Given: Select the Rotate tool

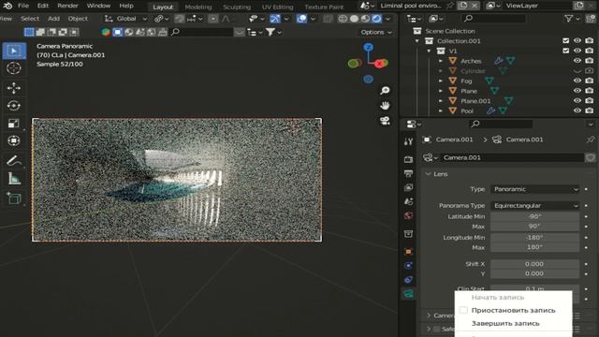Looking at the screenshot, I should click(x=14, y=106).
